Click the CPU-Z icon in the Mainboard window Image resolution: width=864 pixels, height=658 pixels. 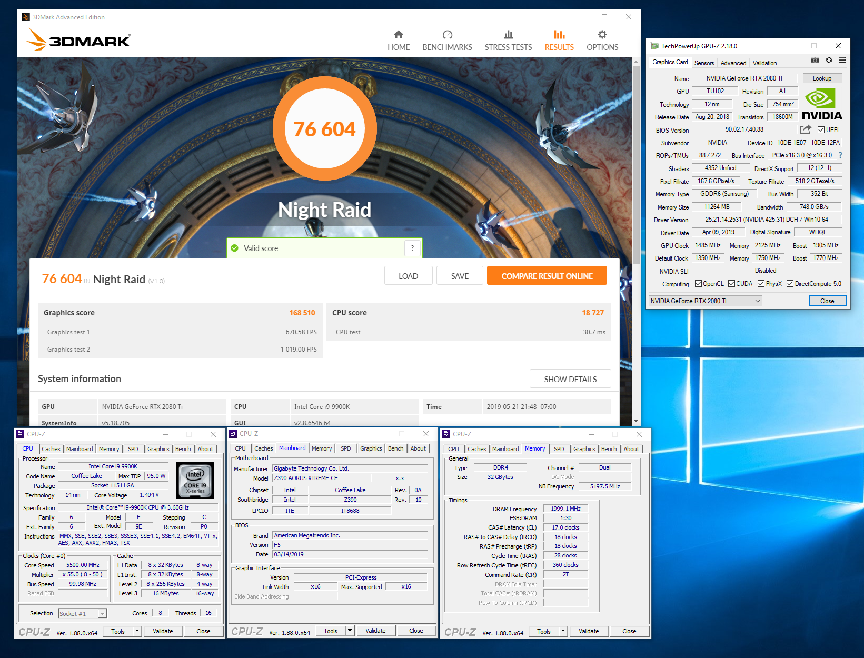click(233, 434)
